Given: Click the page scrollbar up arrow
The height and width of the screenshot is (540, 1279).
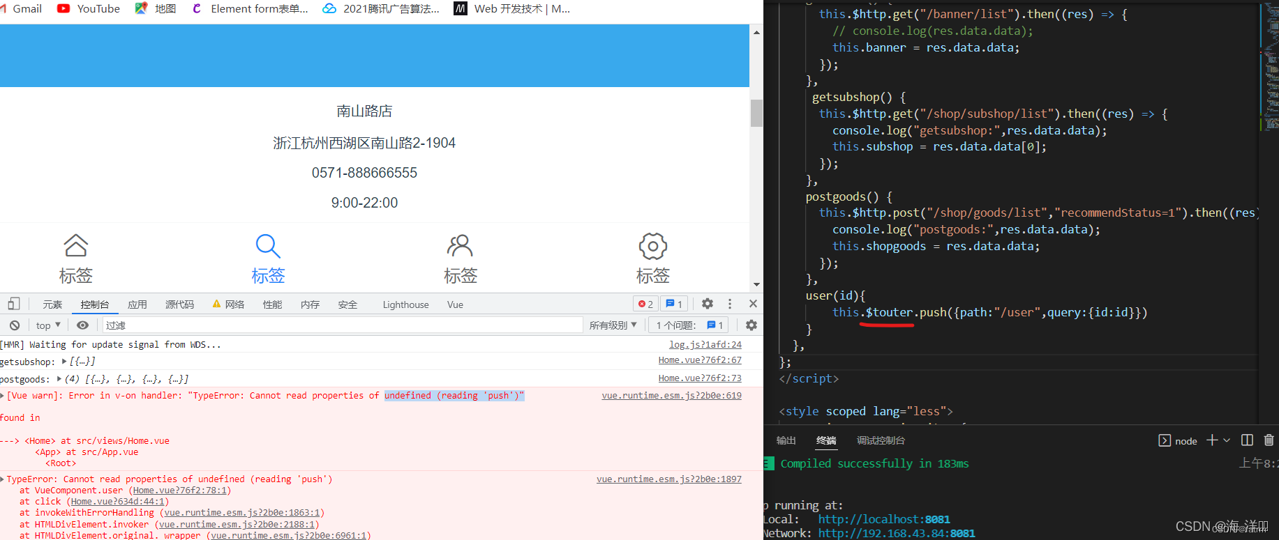Looking at the screenshot, I should pyautogui.click(x=756, y=32).
